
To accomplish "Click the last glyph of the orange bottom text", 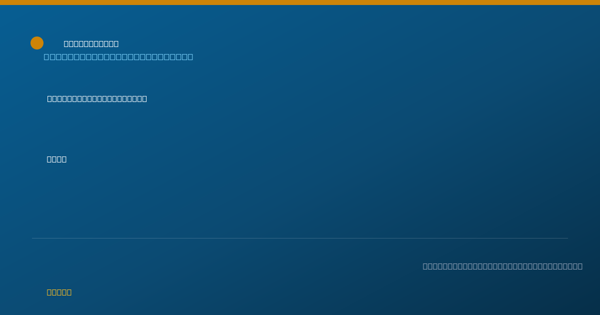I will (x=69, y=292).
